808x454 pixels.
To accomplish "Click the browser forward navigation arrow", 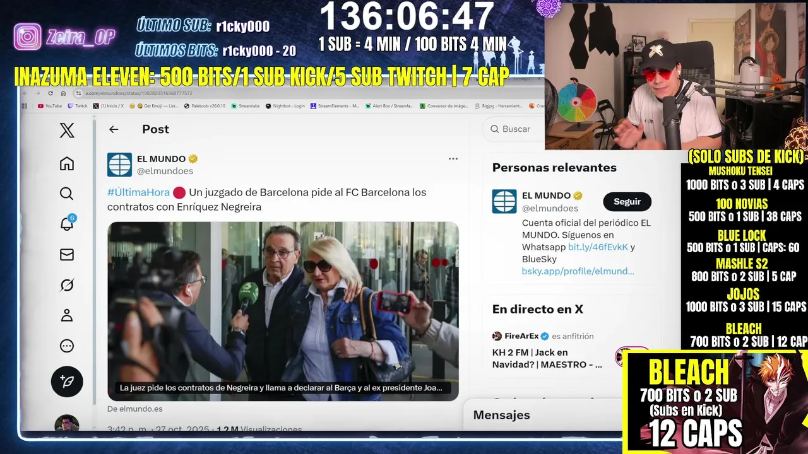I will [x=39, y=93].
